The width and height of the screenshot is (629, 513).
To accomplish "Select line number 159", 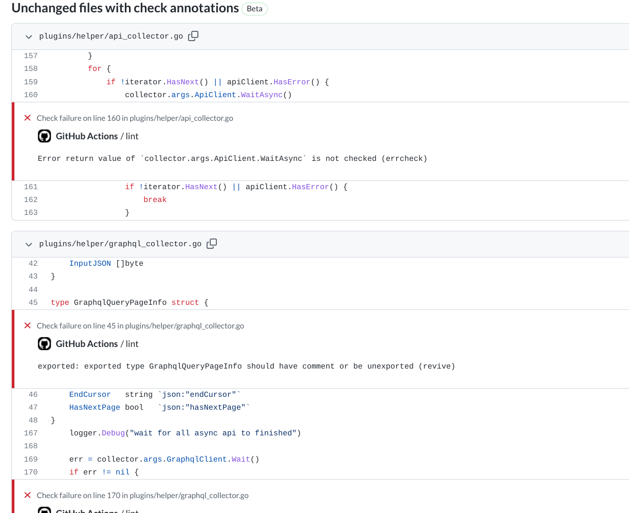I will tap(31, 82).
